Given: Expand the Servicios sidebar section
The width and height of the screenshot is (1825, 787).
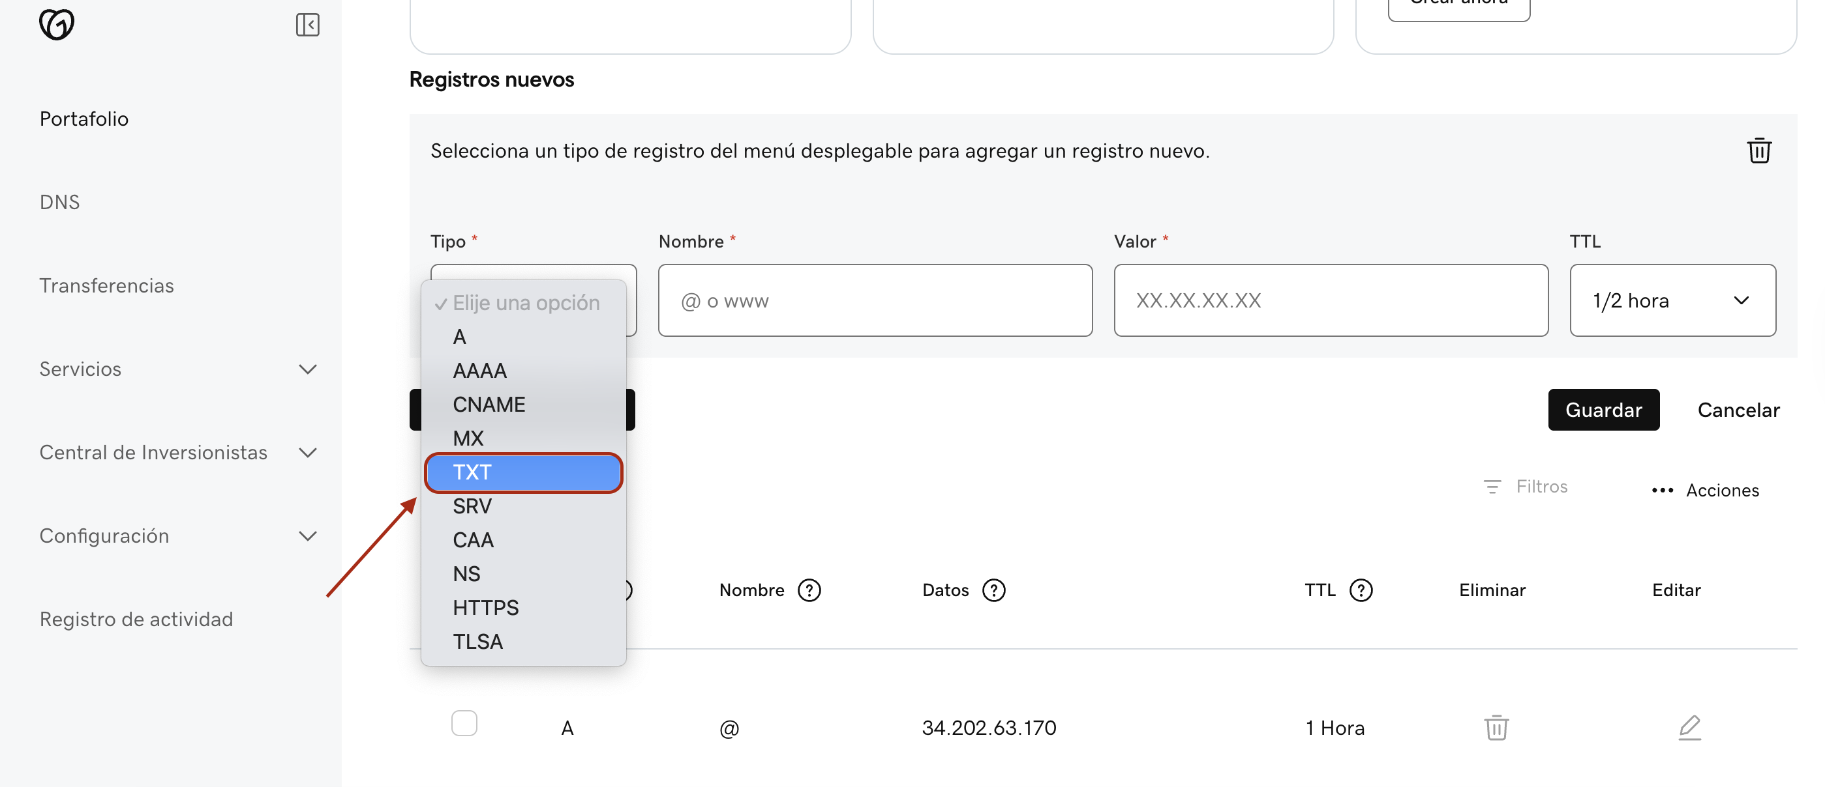Looking at the screenshot, I should click(307, 369).
